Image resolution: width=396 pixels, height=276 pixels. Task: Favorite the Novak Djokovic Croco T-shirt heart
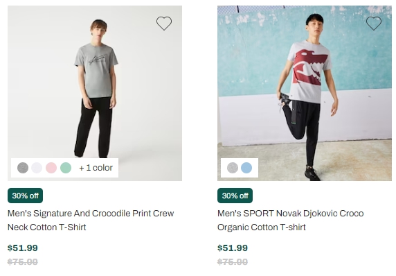(x=374, y=24)
